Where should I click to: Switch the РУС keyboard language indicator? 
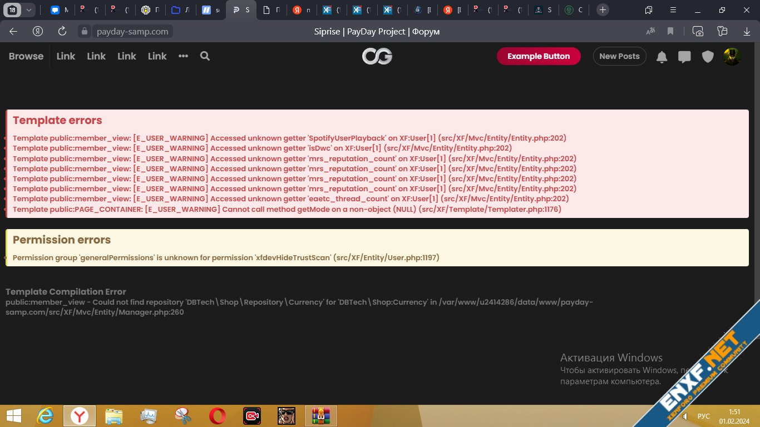click(703, 416)
